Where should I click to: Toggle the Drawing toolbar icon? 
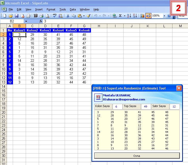(148, 16)
